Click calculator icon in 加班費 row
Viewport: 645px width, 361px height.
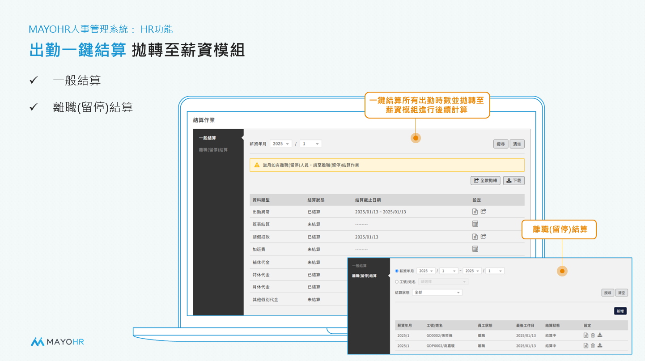coord(475,249)
